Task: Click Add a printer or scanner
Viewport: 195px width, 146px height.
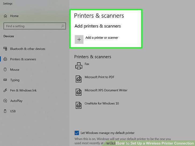Action: click(102, 38)
